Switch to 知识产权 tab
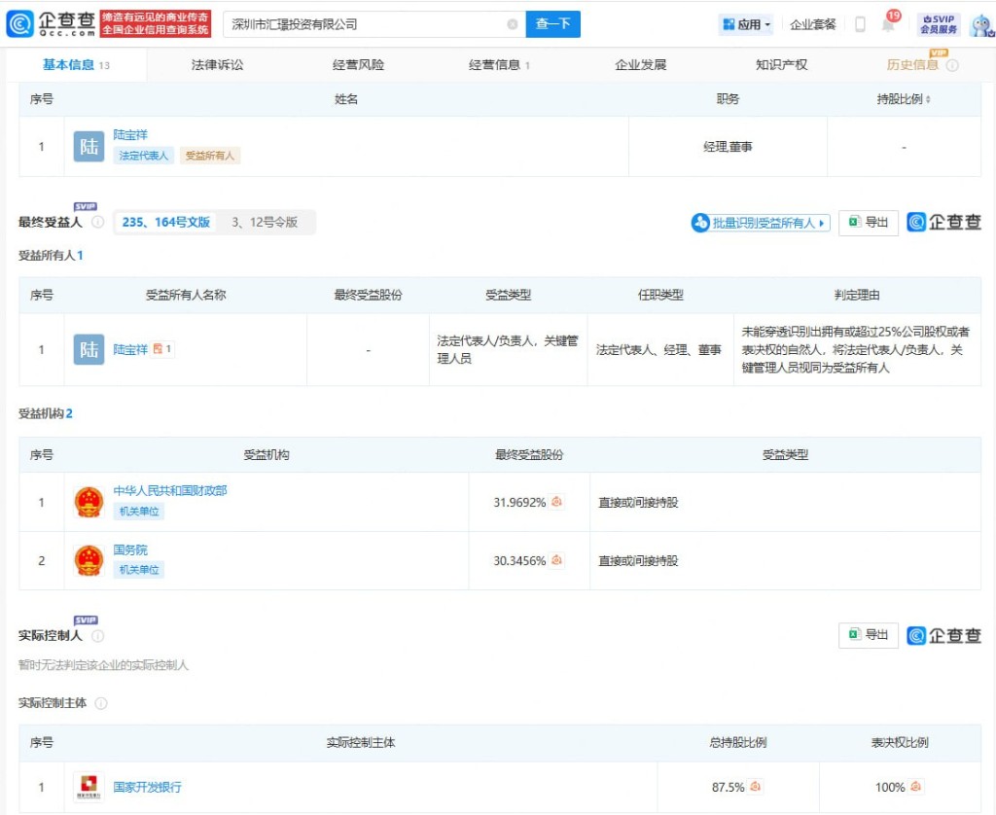 [x=781, y=65]
